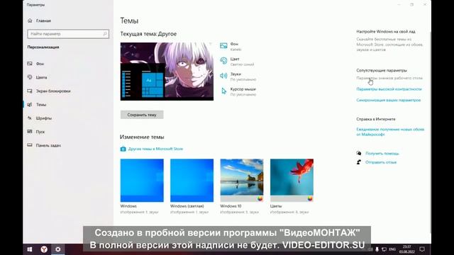Click the Цвет palette icon beside theme preview

click(223, 61)
